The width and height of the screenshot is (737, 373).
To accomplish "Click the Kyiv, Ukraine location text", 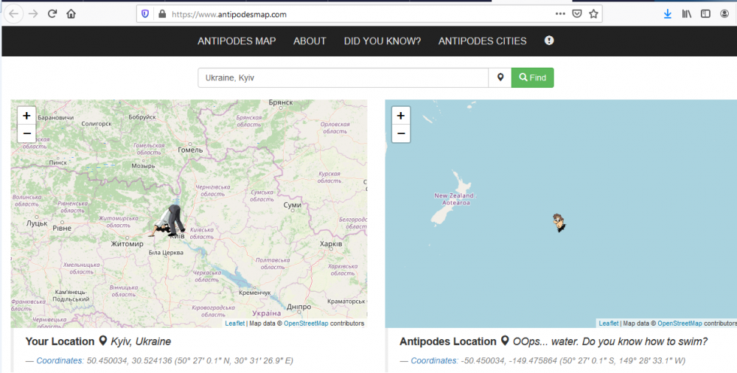I will click(x=141, y=341).
